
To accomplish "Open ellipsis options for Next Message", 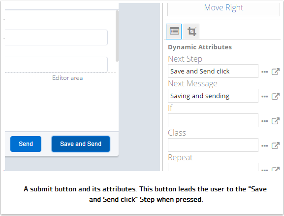I will pos(265,96).
